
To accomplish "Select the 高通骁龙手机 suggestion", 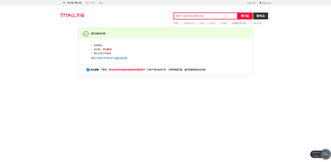I will click(x=239, y=23).
